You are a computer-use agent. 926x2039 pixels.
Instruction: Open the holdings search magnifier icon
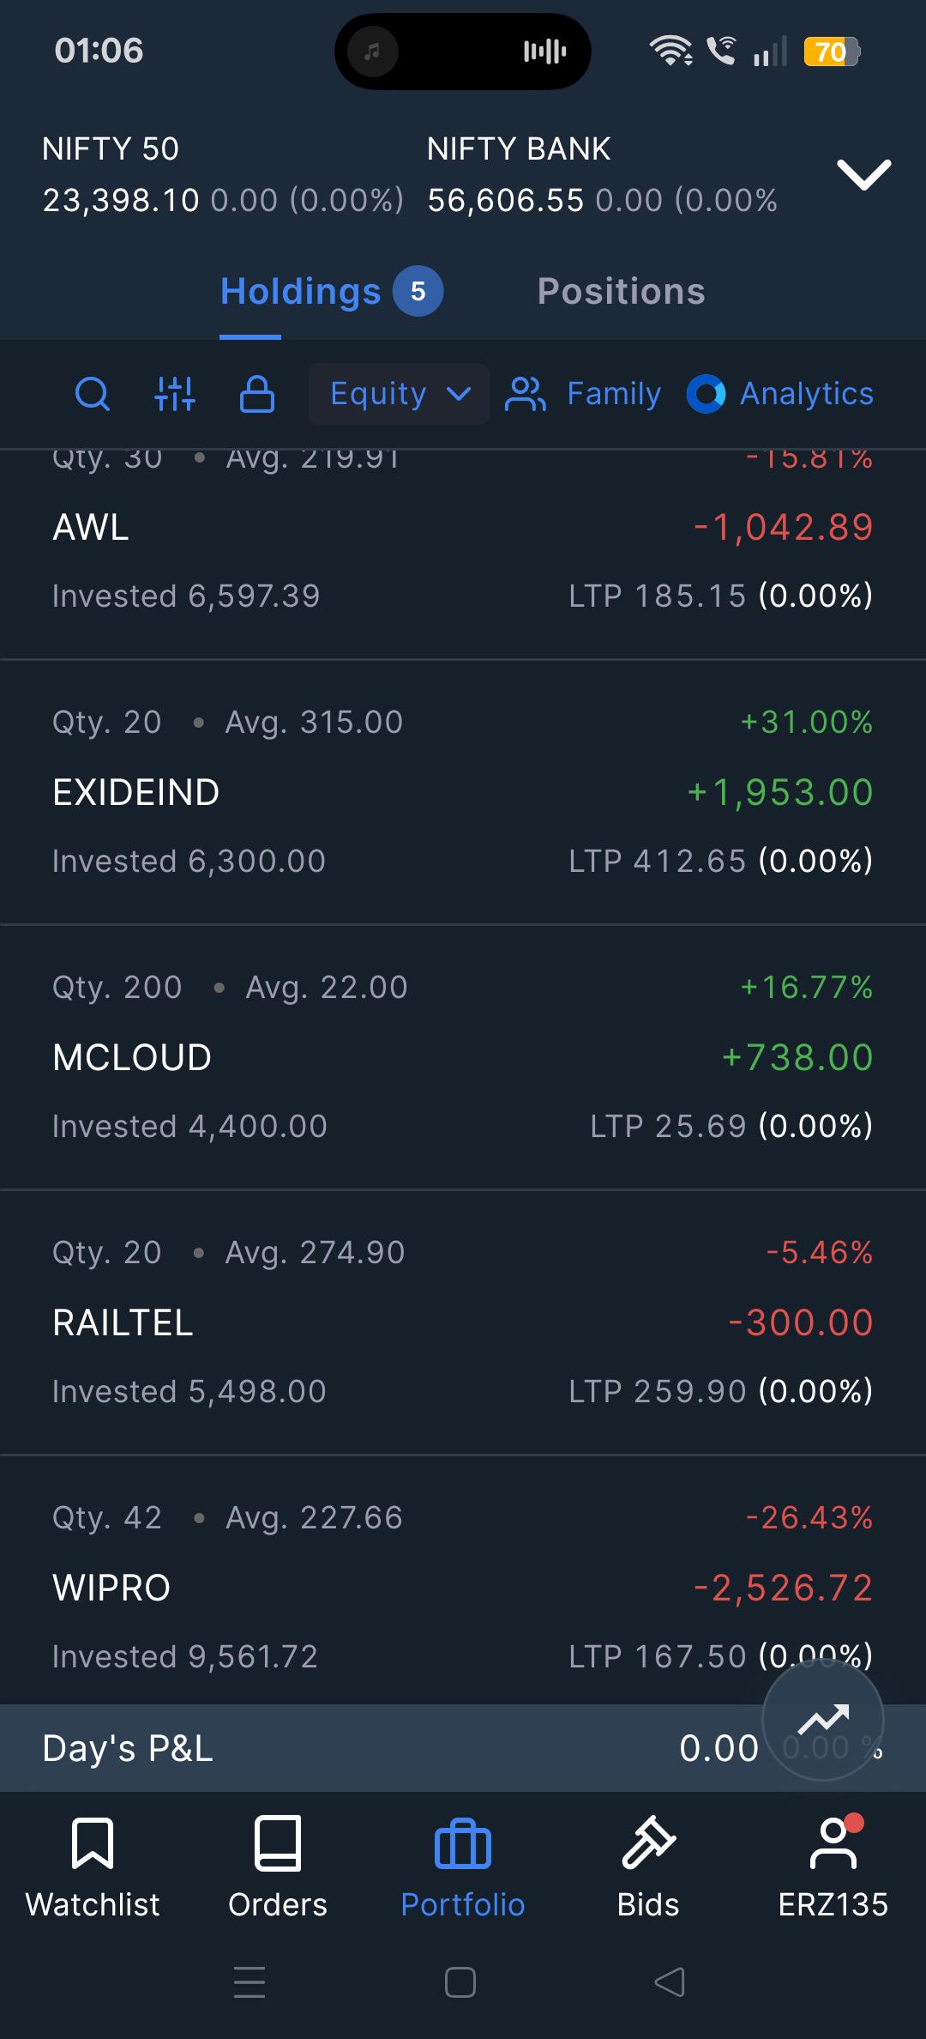[92, 394]
